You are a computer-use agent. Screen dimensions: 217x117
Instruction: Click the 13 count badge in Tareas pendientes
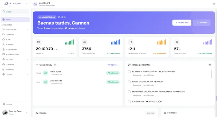click(x=210, y=65)
